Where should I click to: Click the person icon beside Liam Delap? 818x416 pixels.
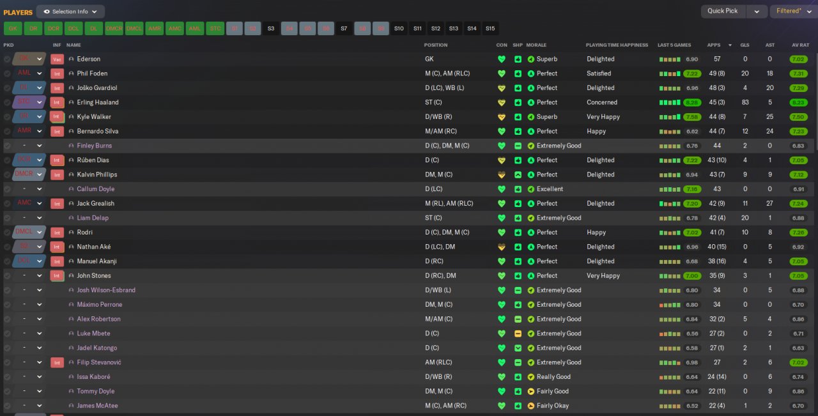click(72, 218)
